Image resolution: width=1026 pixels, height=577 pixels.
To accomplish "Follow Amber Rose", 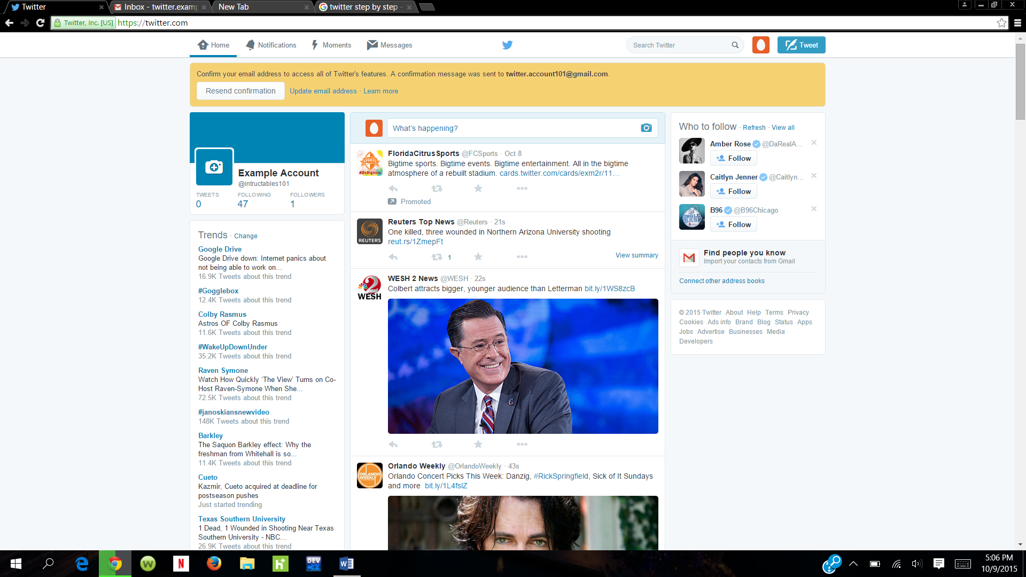I will (x=733, y=159).
